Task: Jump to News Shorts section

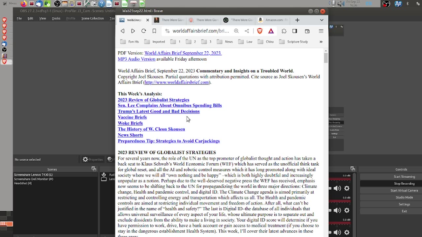Action: point(130,135)
